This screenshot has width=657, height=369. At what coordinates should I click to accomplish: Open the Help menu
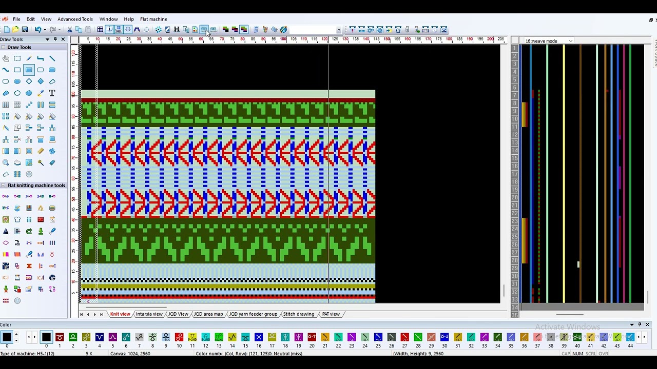tap(129, 19)
